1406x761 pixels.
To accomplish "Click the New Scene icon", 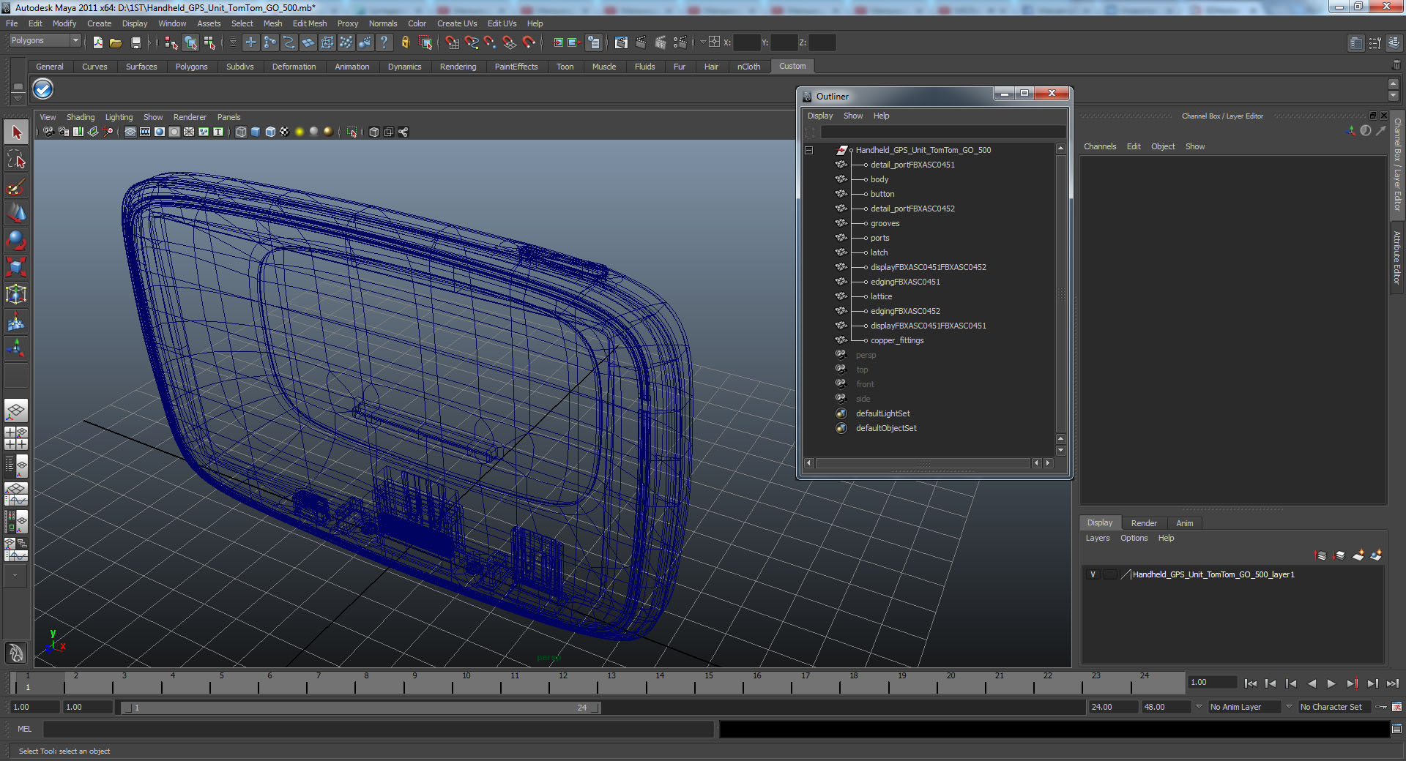I will coord(97,42).
